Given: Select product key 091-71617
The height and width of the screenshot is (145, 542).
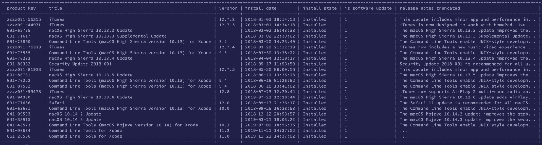Looking at the screenshot, I should coord(19,36).
